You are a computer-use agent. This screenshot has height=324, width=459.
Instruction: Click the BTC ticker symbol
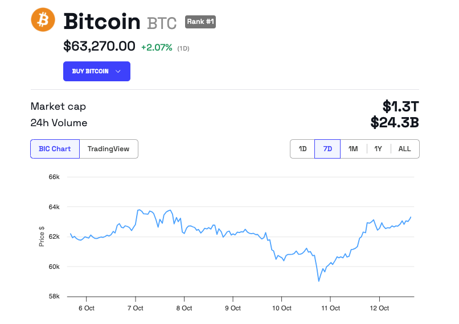[x=162, y=23]
